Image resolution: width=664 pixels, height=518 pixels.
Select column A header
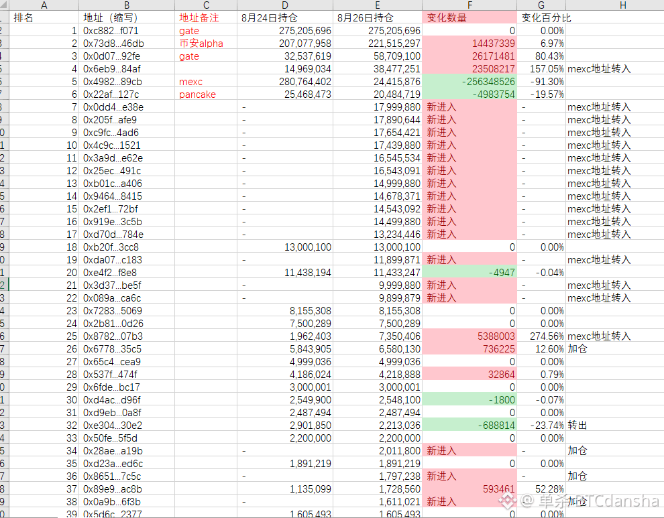click(x=44, y=5)
